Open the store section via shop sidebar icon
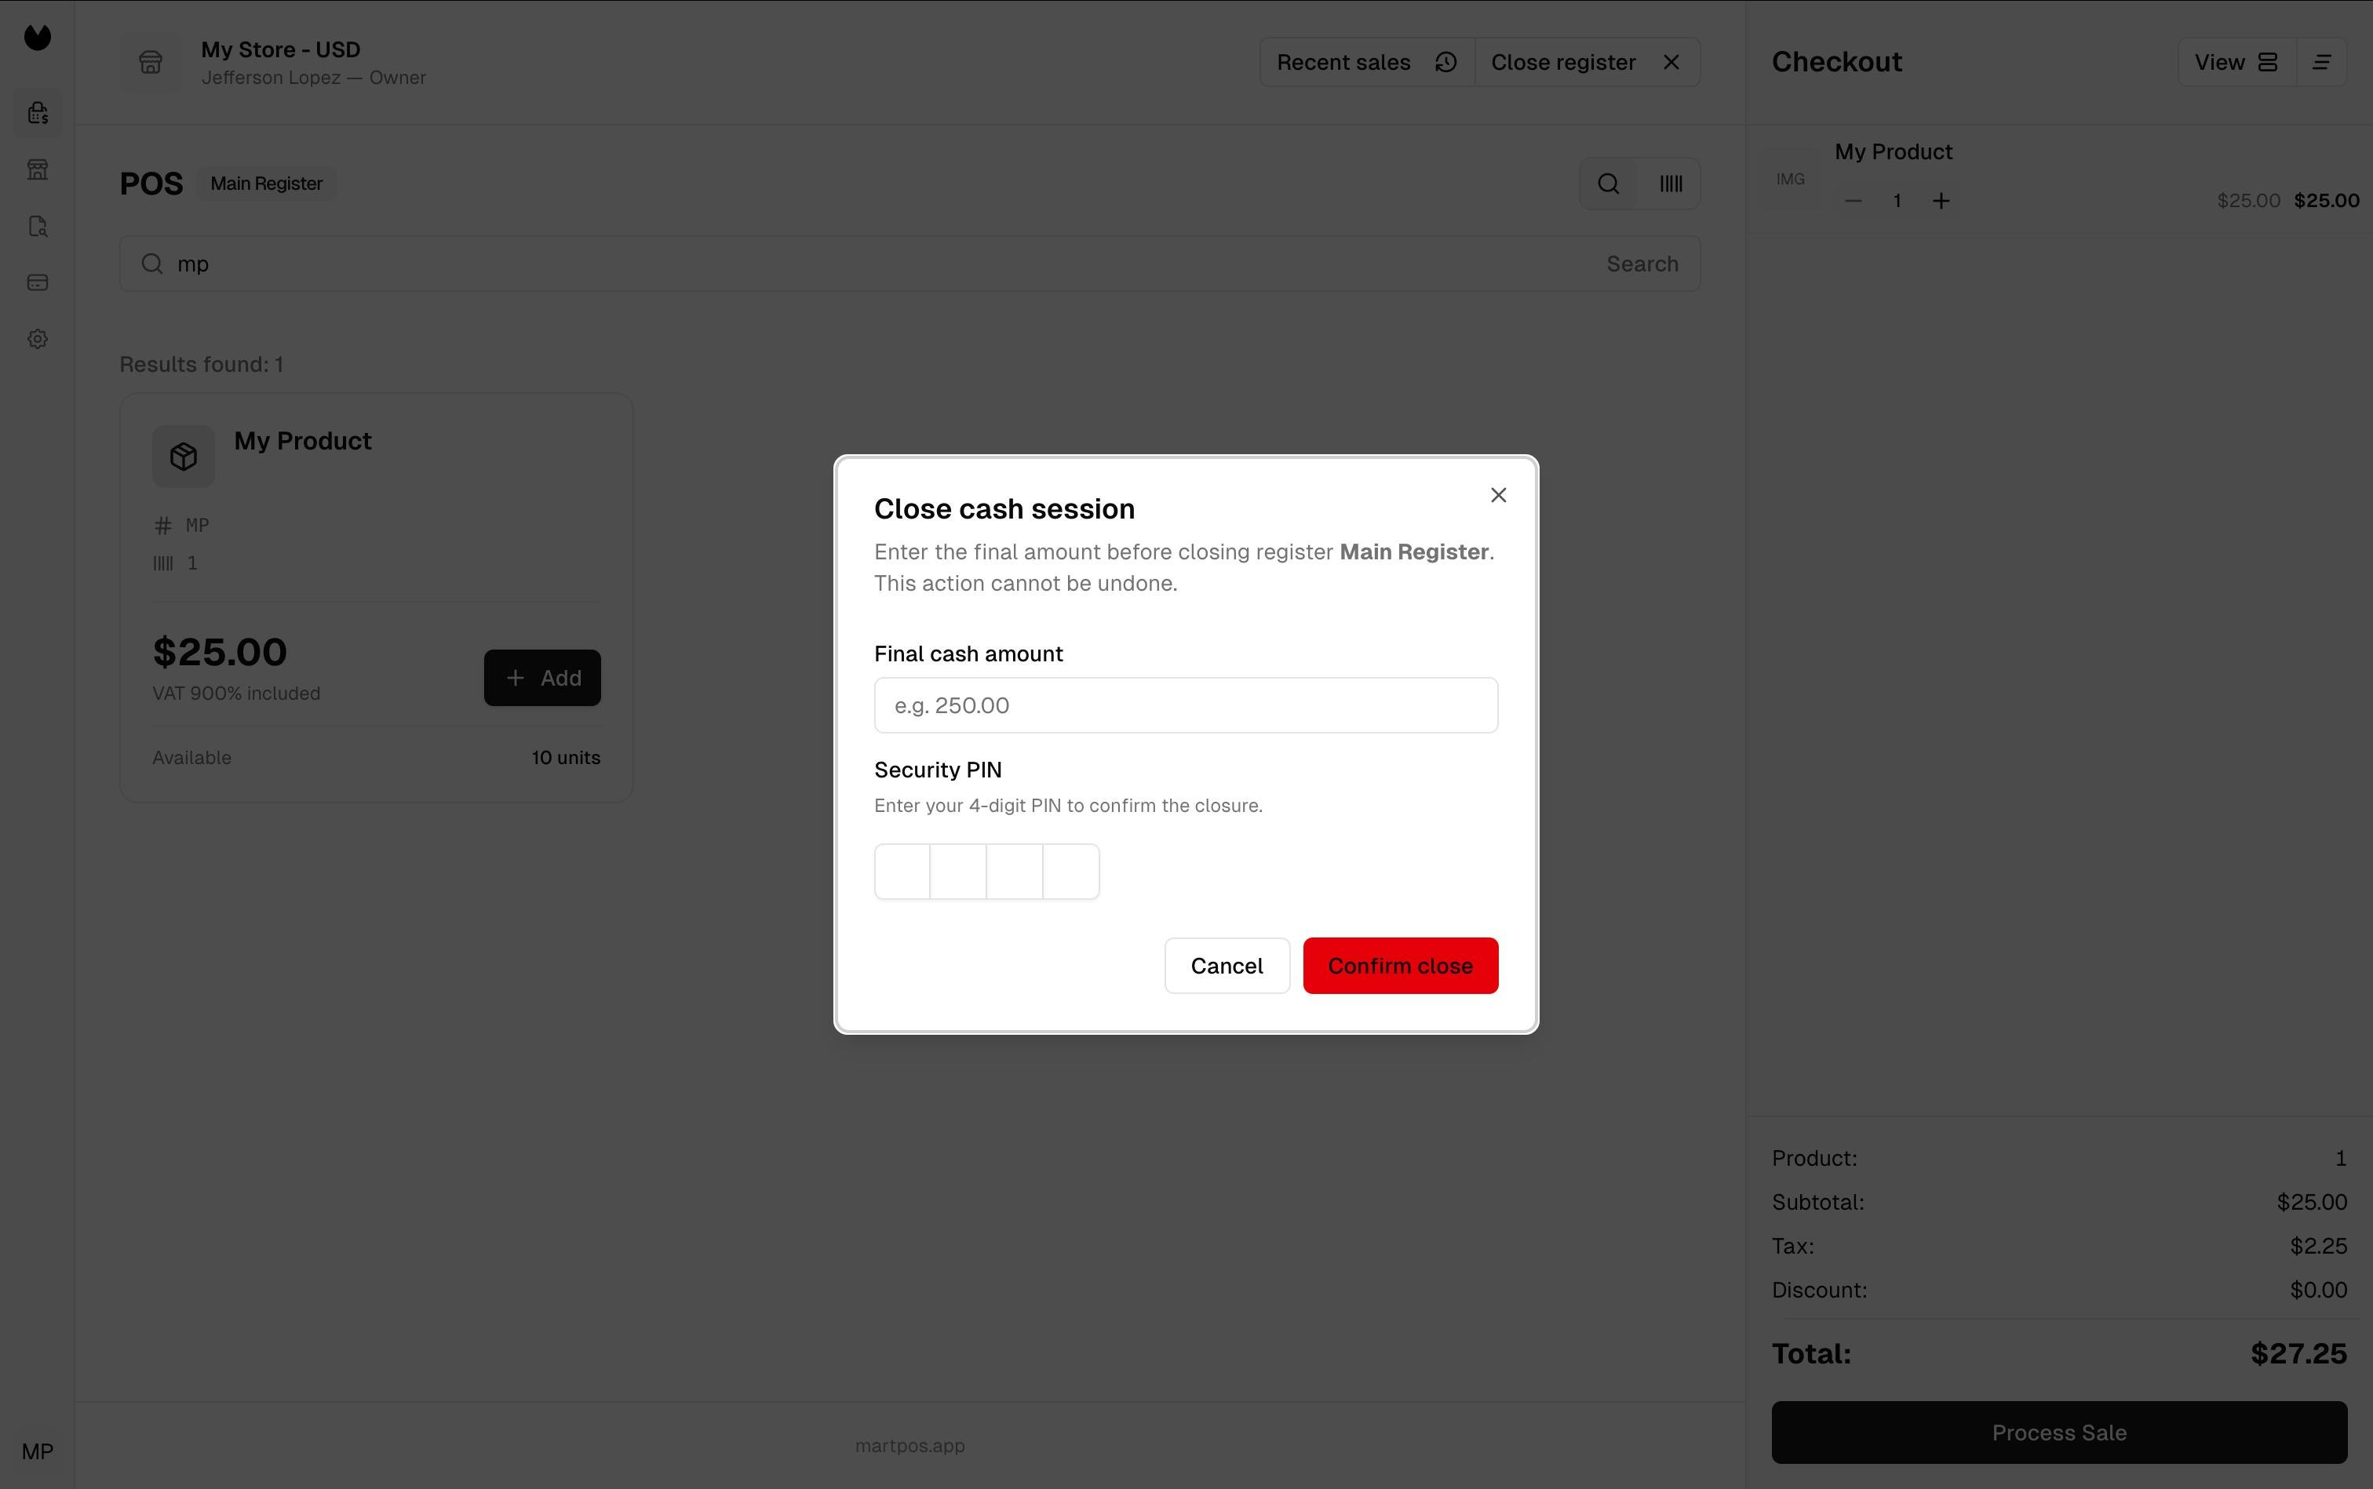This screenshot has height=1489, width=2373. (39, 169)
